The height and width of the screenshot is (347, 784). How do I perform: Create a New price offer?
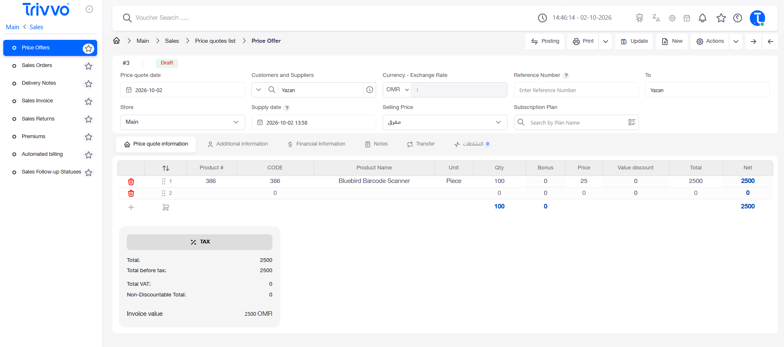[x=672, y=42]
